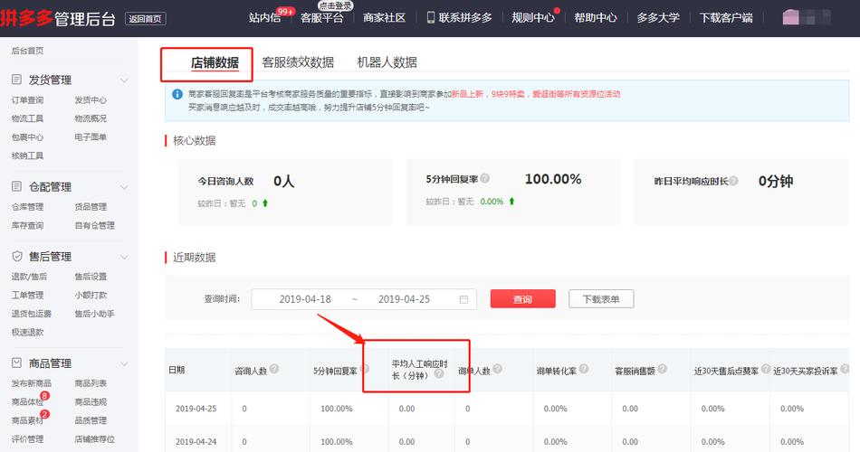The height and width of the screenshot is (452, 860).
Task: Visit 多多大学
Action: click(658, 17)
